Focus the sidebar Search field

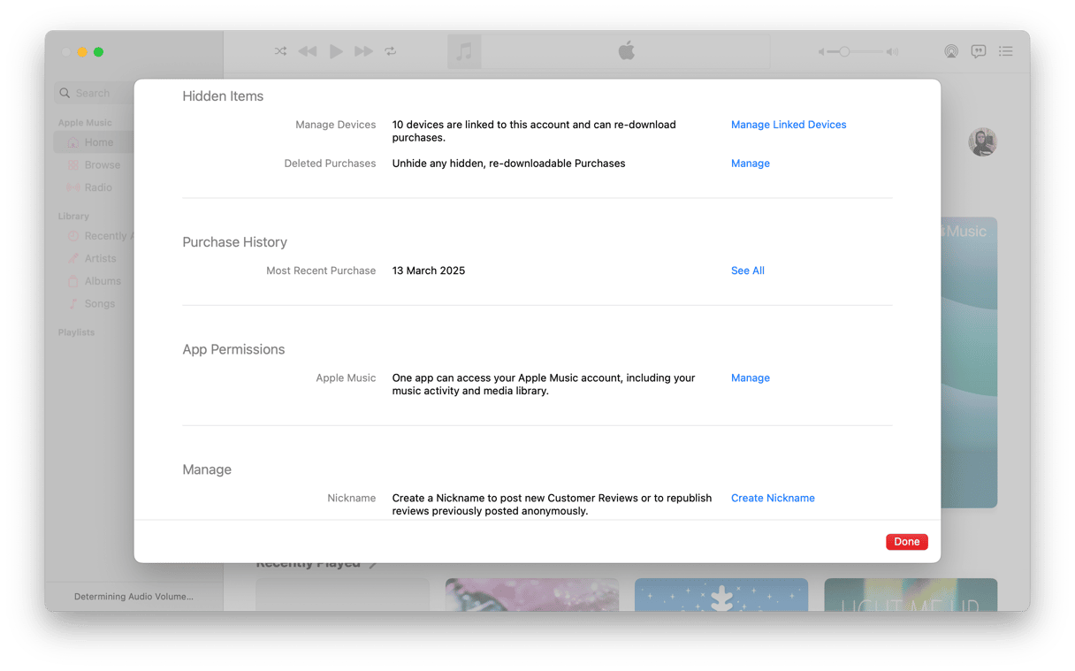(x=95, y=93)
